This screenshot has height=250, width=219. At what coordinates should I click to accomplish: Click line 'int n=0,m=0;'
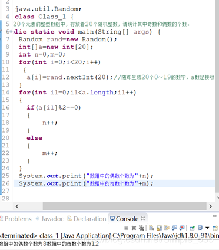[x=42, y=54]
